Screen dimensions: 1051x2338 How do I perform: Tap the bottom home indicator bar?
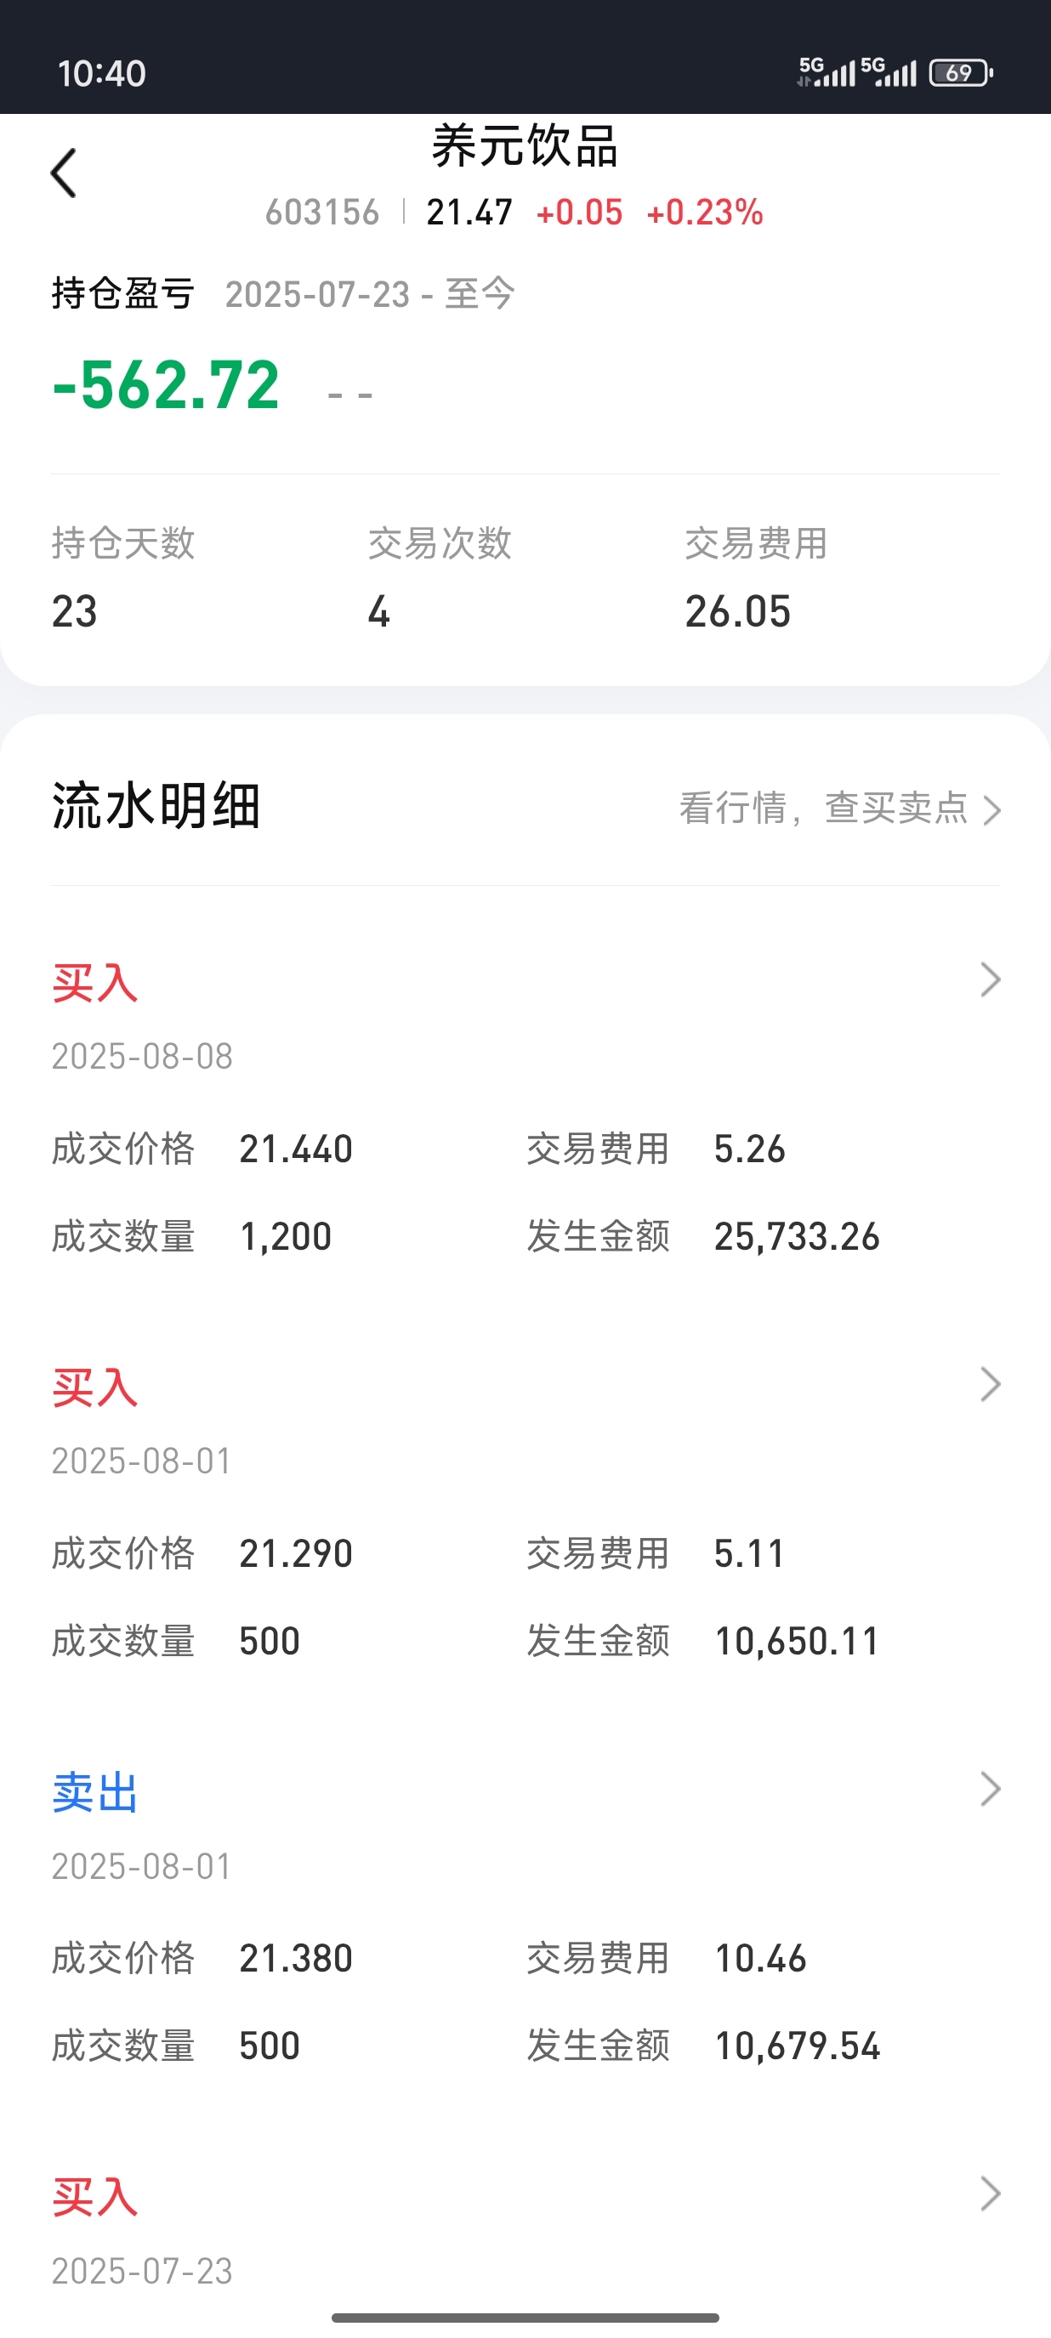525,2318
